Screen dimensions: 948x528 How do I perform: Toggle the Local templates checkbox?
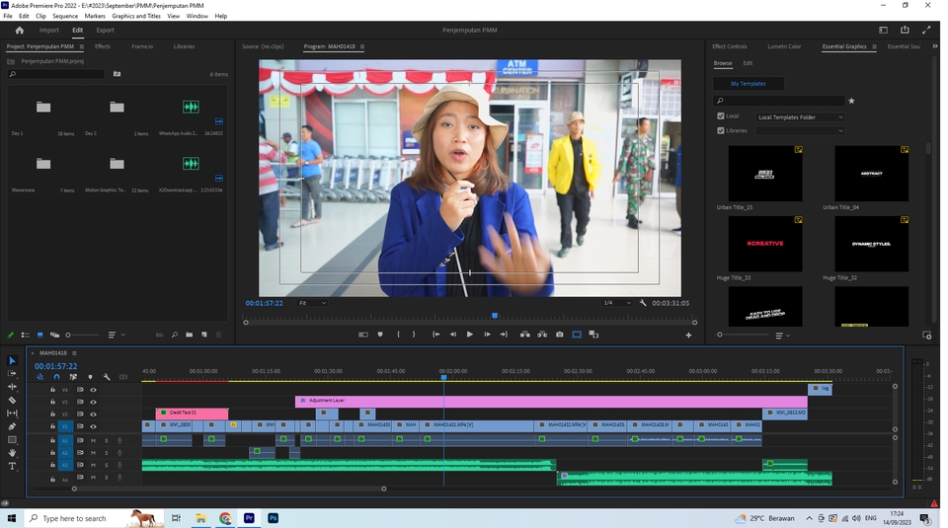(x=721, y=116)
